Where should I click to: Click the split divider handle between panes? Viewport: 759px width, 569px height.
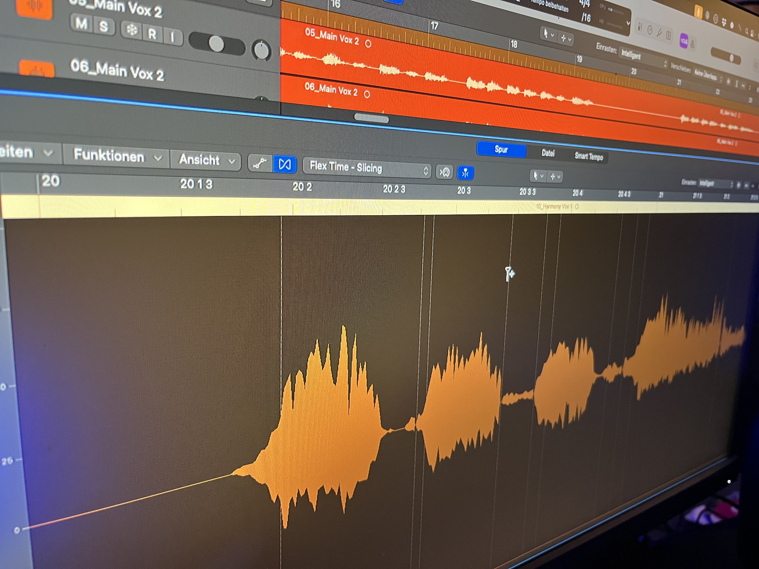372,119
